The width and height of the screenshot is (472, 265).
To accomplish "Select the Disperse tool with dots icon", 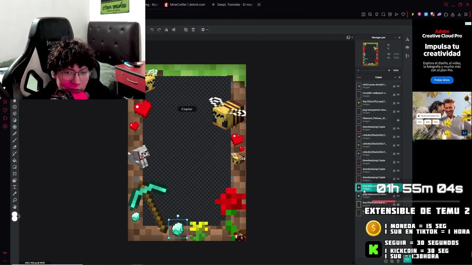I will click(x=15, y=113).
